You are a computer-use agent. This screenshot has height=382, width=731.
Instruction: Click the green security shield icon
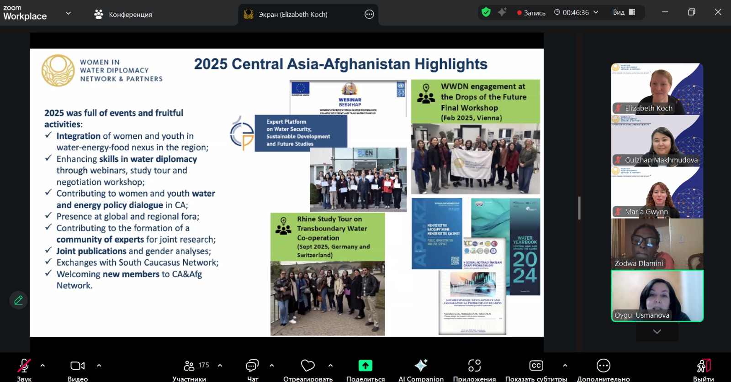click(486, 12)
